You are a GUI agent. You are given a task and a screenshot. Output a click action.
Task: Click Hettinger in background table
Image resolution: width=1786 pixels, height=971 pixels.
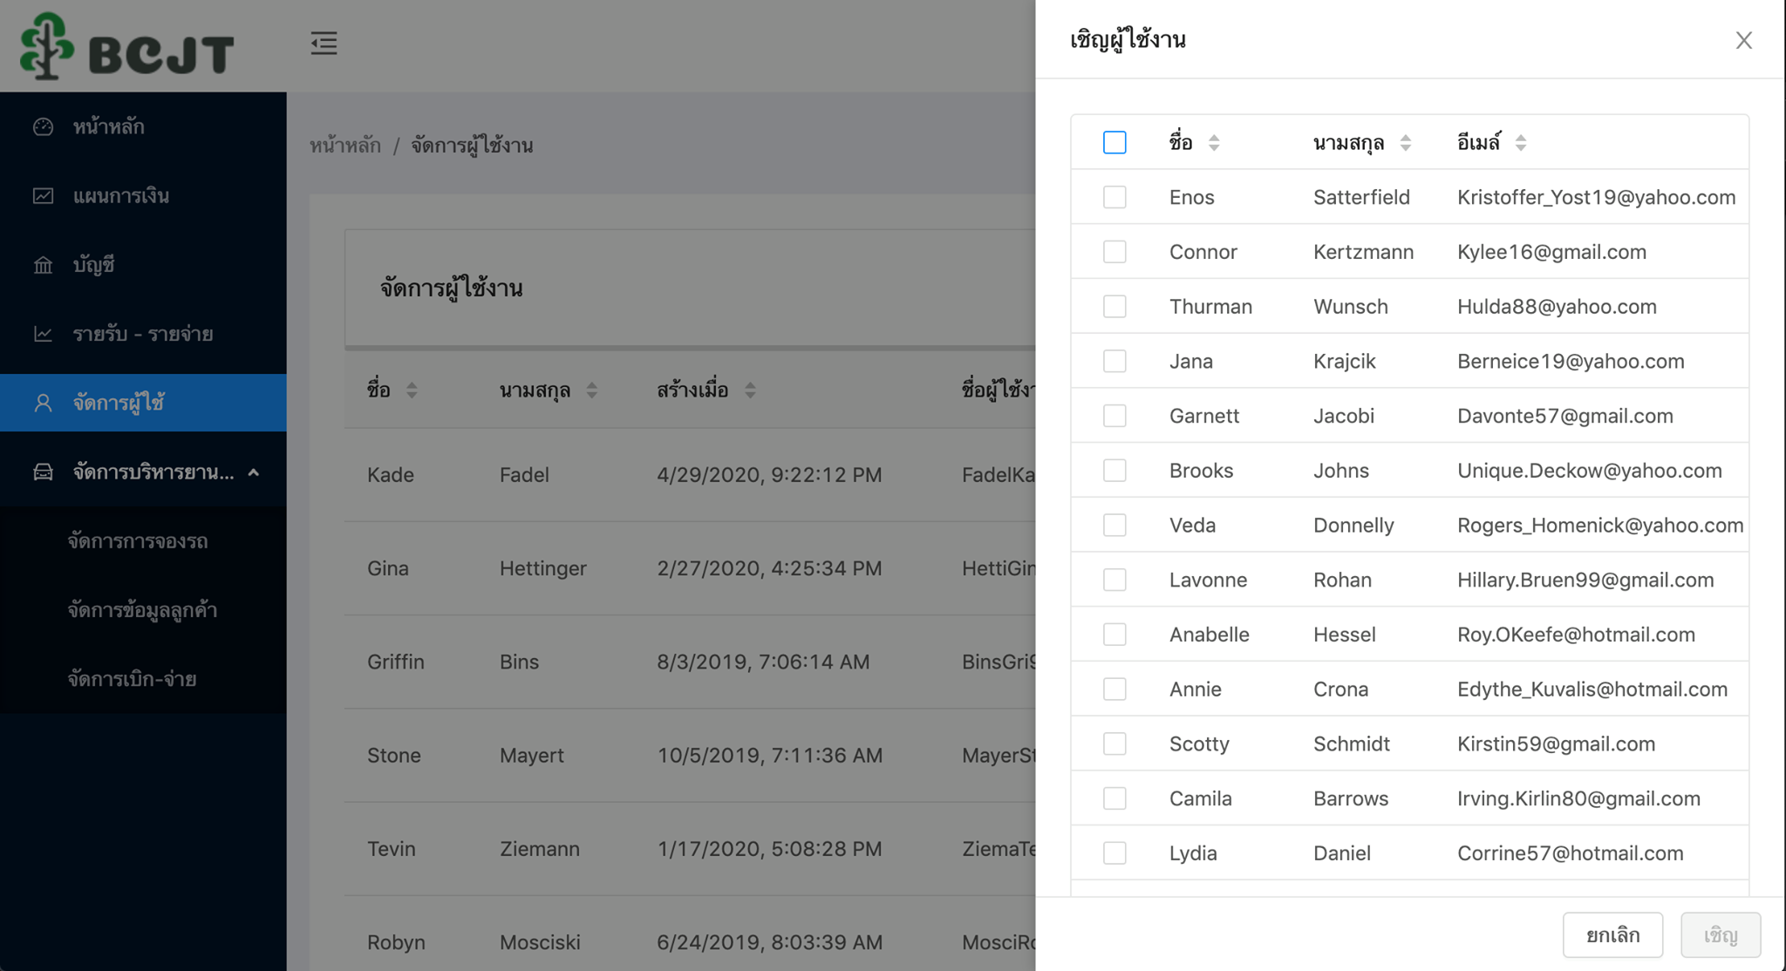(543, 568)
